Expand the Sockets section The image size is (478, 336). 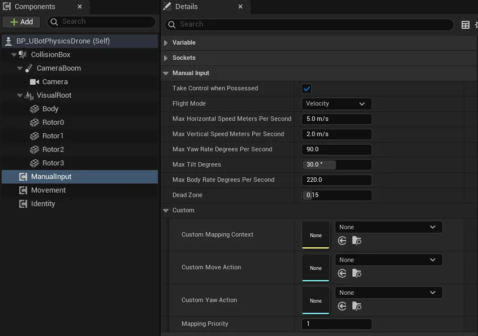(166, 58)
